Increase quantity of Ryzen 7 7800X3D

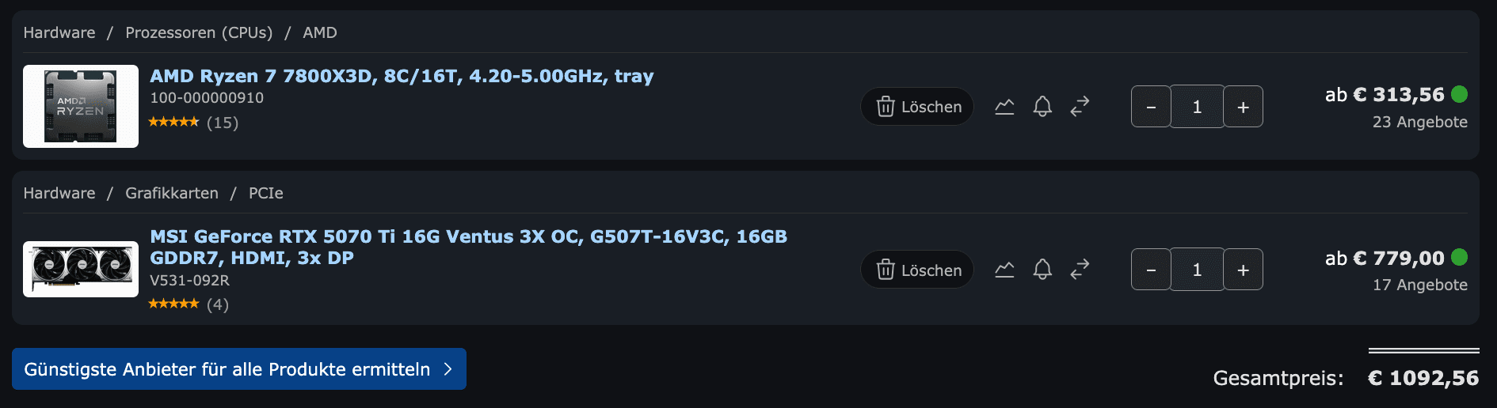1243,107
